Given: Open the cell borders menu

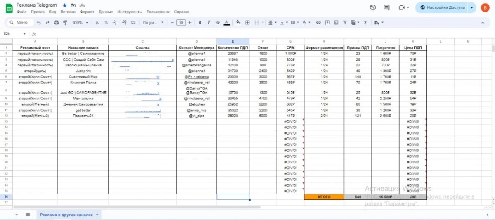Looking at the screenshot, I should pos(248,22).
